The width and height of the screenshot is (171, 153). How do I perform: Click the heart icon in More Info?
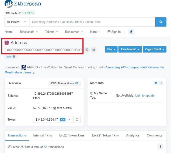pos(156,83)
